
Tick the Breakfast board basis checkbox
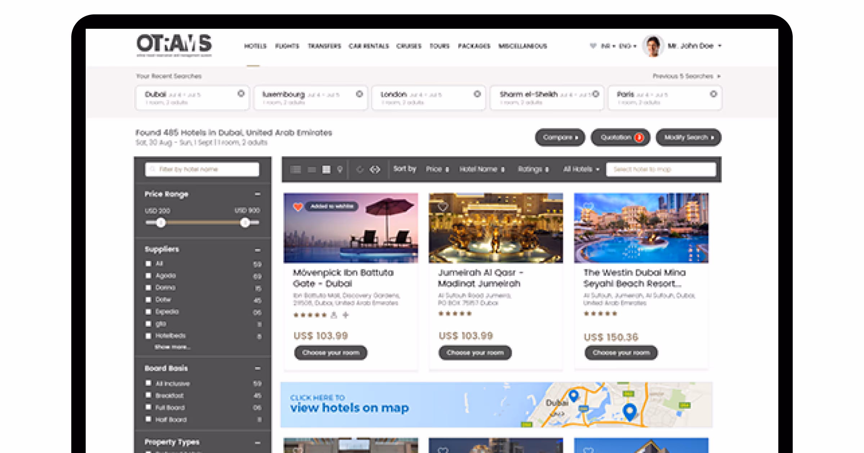(148, 395)
